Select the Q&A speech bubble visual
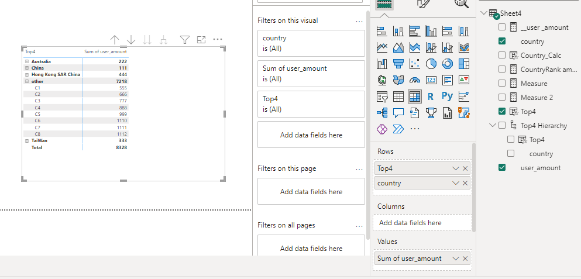The image size is (581, 279). click(x=398, y=113)
